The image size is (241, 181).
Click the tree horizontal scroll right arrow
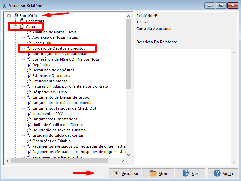point(123,161)
